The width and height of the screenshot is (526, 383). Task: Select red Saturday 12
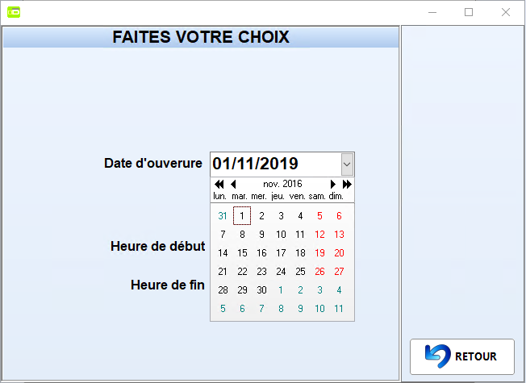coord(319,235)
